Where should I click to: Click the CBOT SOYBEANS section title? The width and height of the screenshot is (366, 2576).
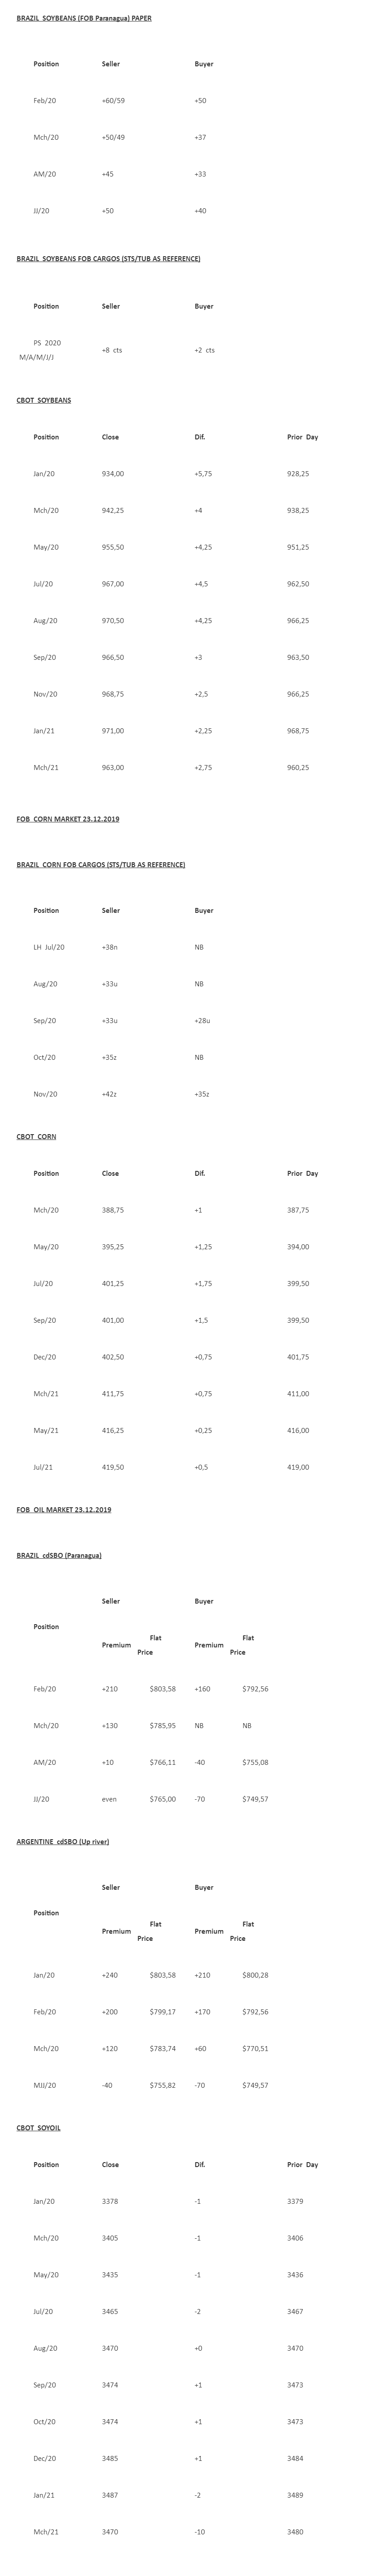43,400
